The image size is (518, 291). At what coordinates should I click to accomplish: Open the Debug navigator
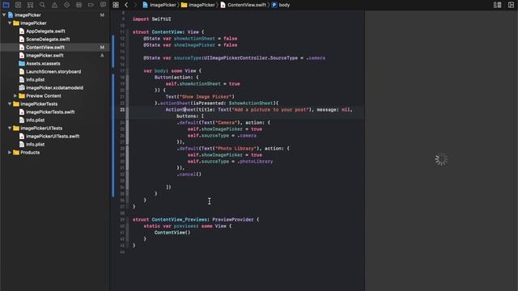[x=79, y=5]
